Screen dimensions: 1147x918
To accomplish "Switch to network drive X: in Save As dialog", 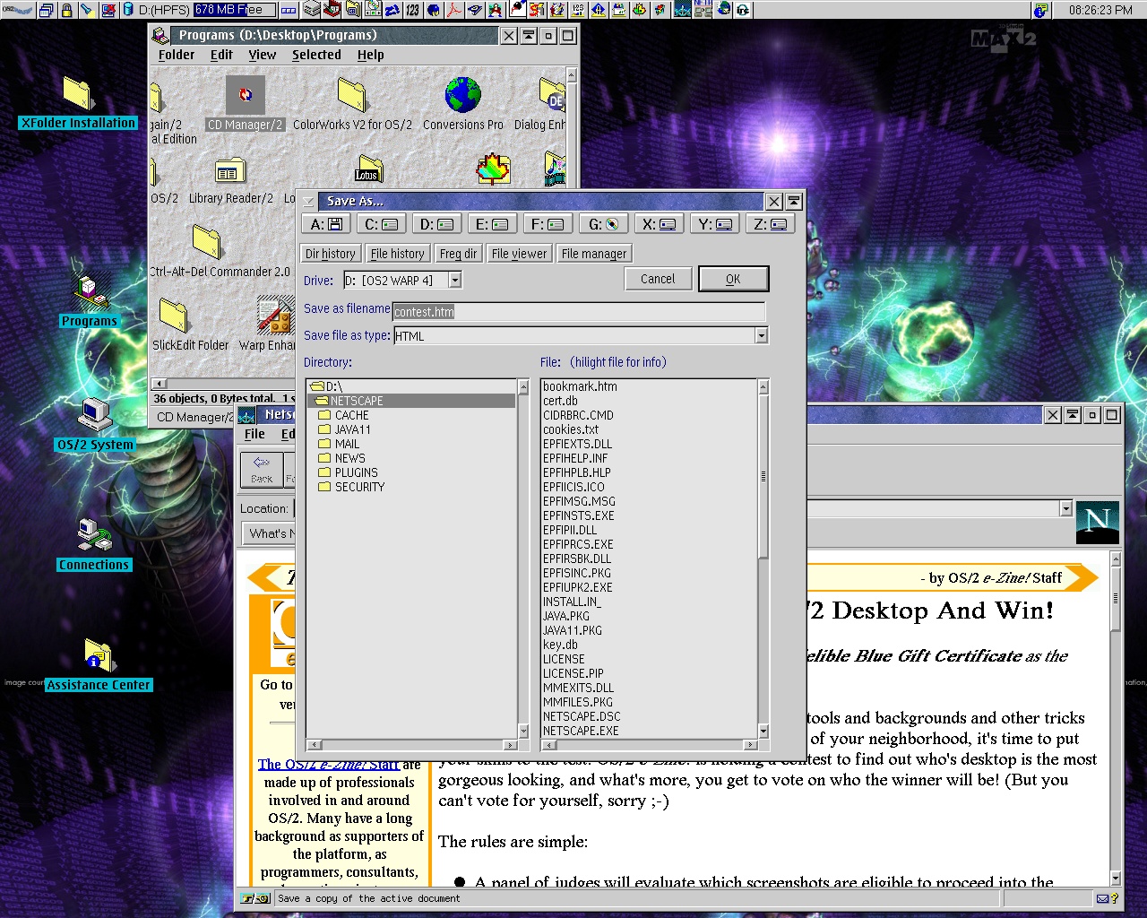I will click(659, 224).
